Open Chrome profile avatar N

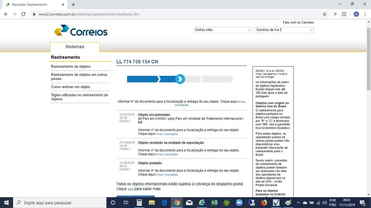[356, 14]
